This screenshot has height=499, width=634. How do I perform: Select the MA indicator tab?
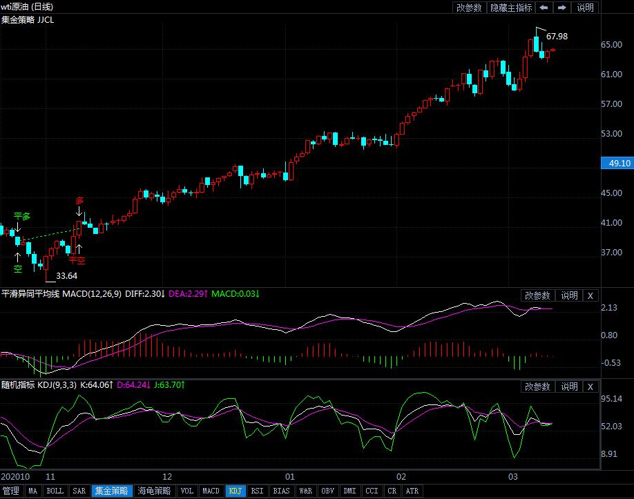(32, 491)
